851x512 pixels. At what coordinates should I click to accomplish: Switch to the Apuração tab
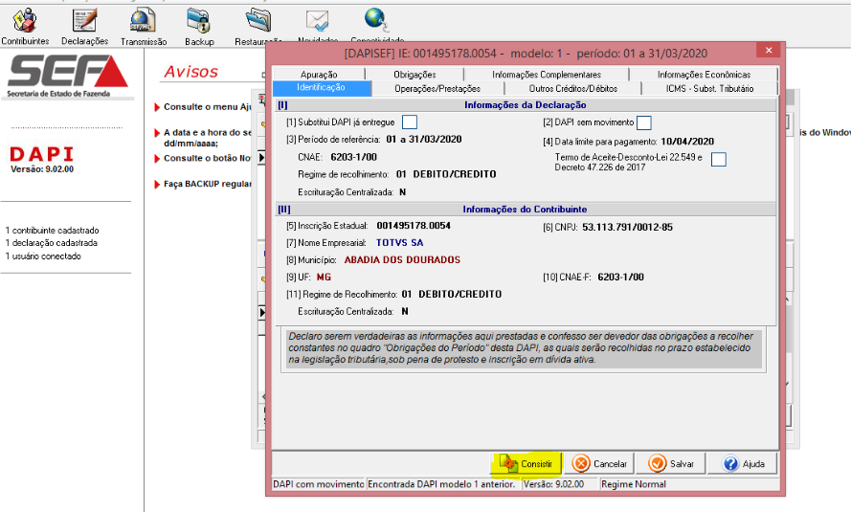tap(319, 75)
